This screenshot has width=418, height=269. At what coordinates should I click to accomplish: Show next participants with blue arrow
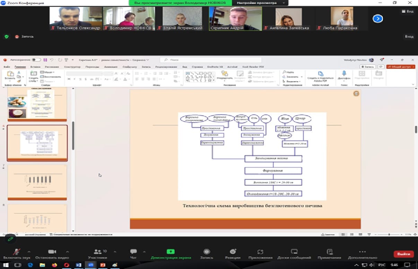(x=377, y=18)
